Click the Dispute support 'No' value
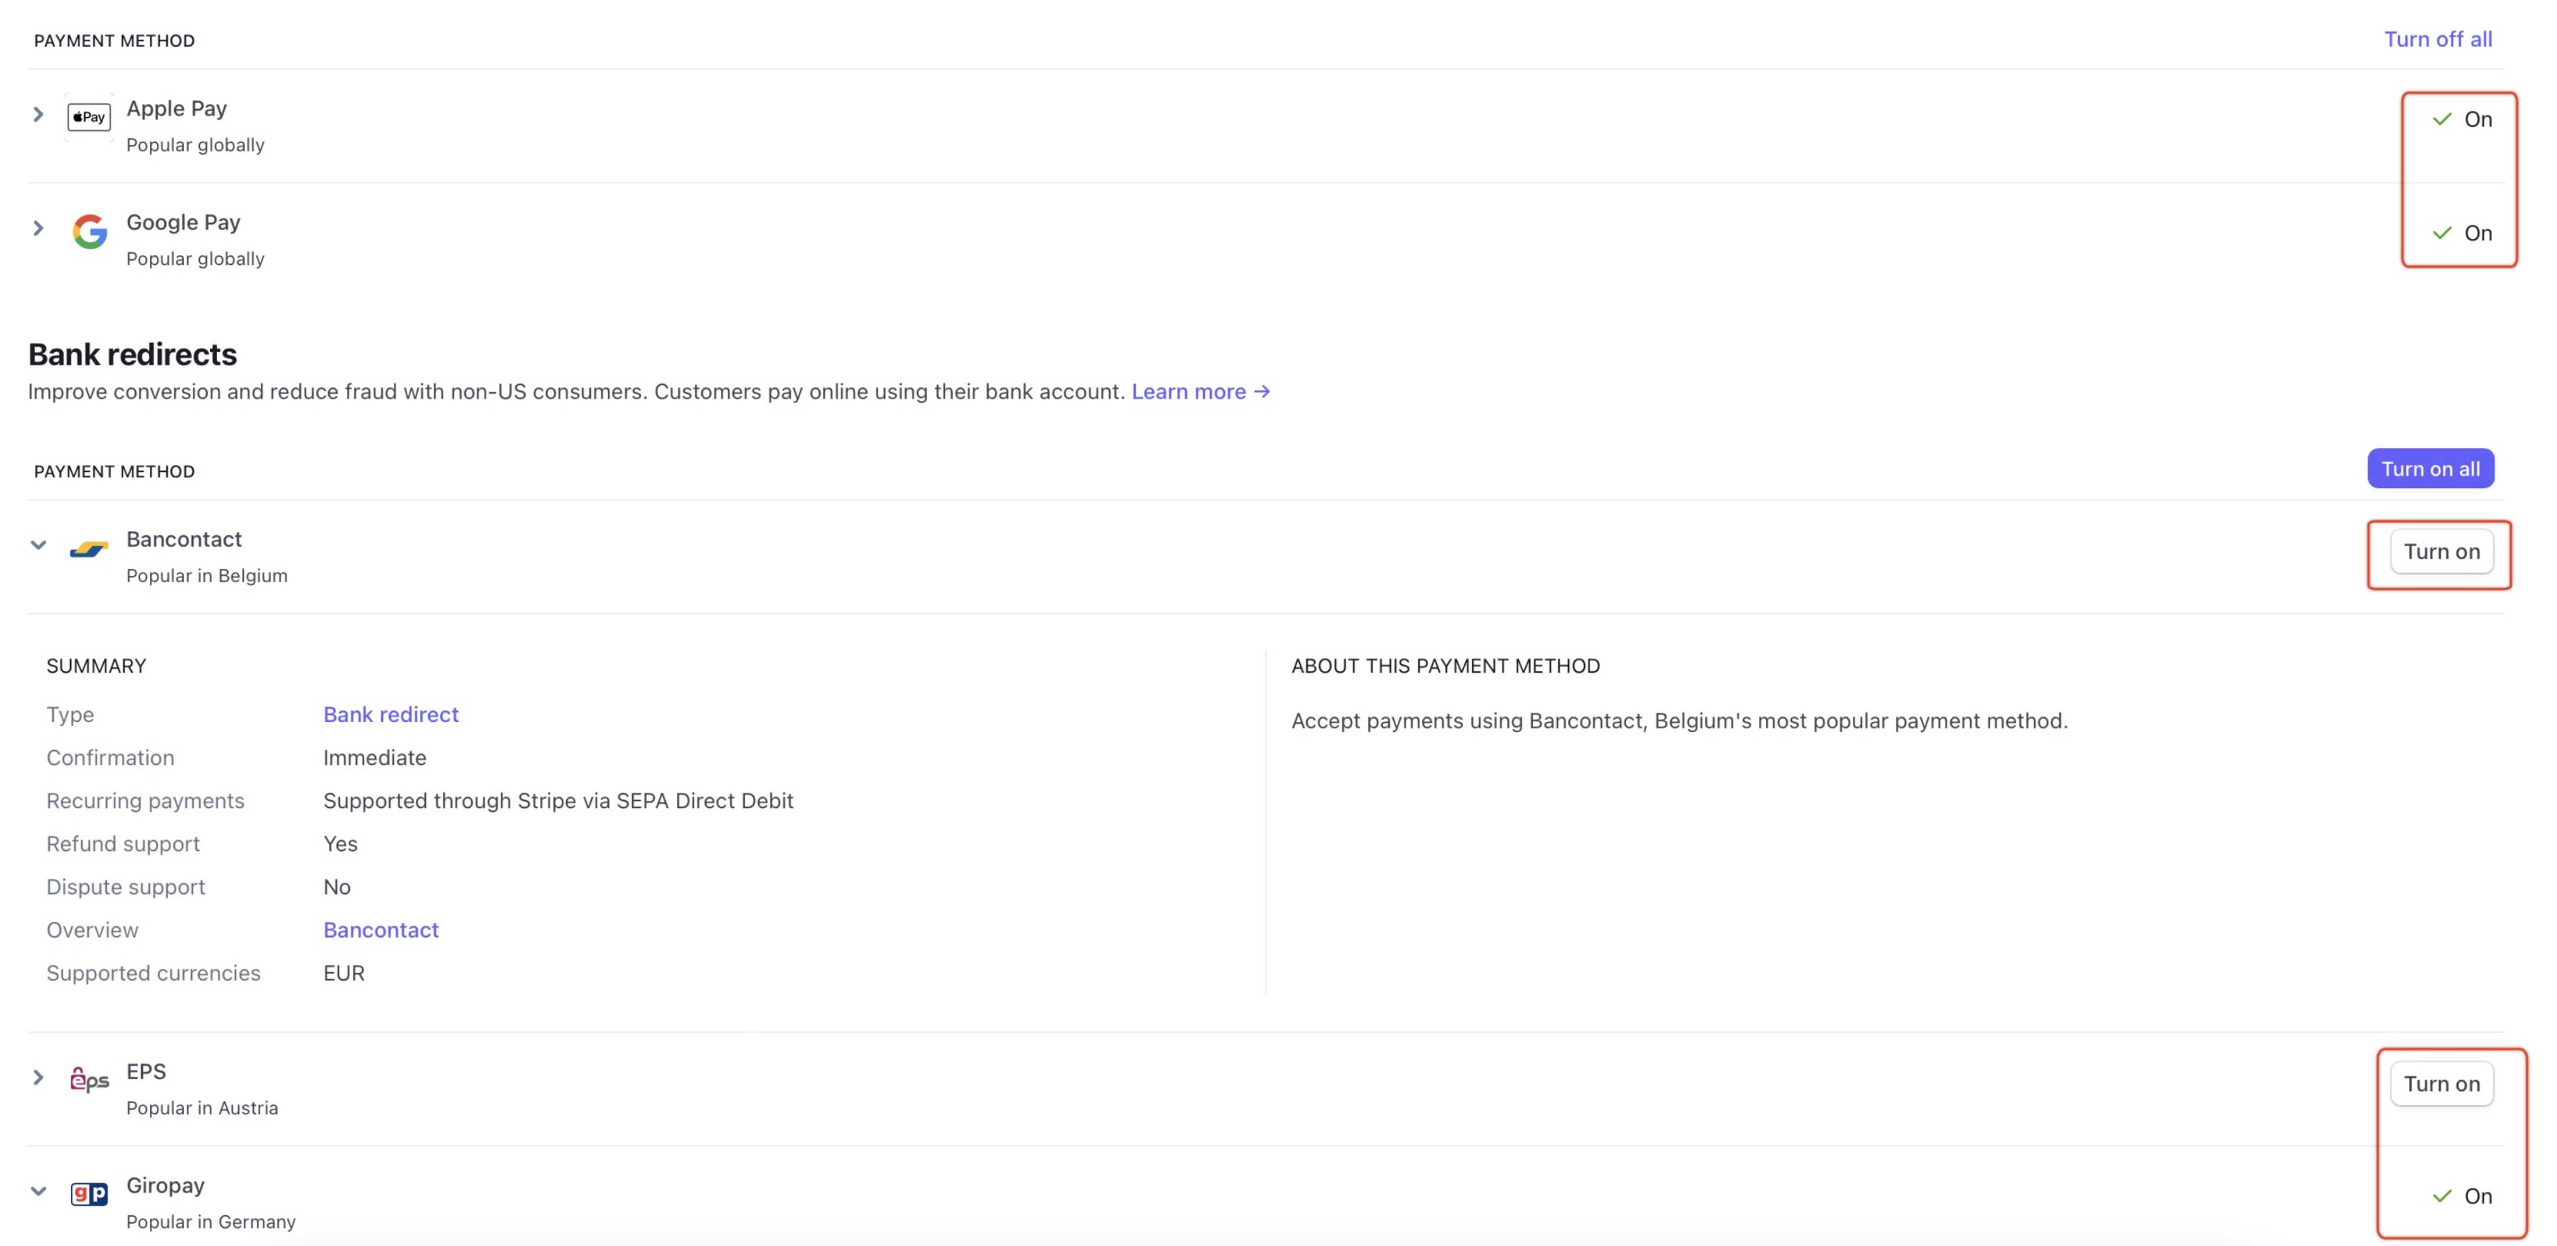Viewport: 2557px width, 1246px height. pos(338,887)
